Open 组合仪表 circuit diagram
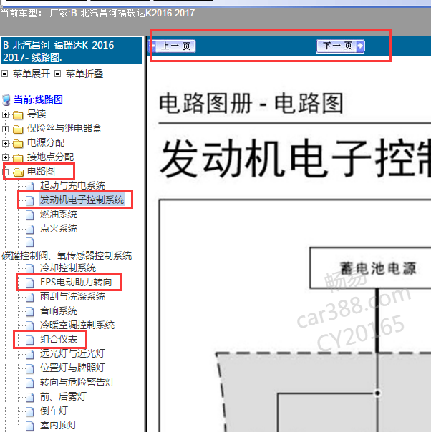This screenshot has width=431, height=432. click(59, 340)
